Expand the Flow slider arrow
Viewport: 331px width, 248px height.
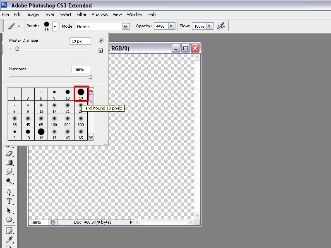[210, 26]
